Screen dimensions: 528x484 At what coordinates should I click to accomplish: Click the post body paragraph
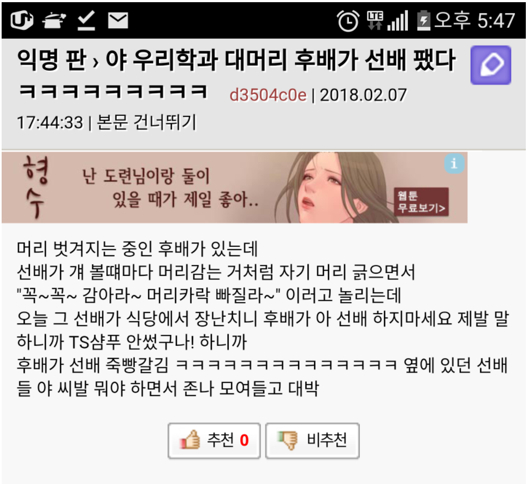(x=263, y=318)
